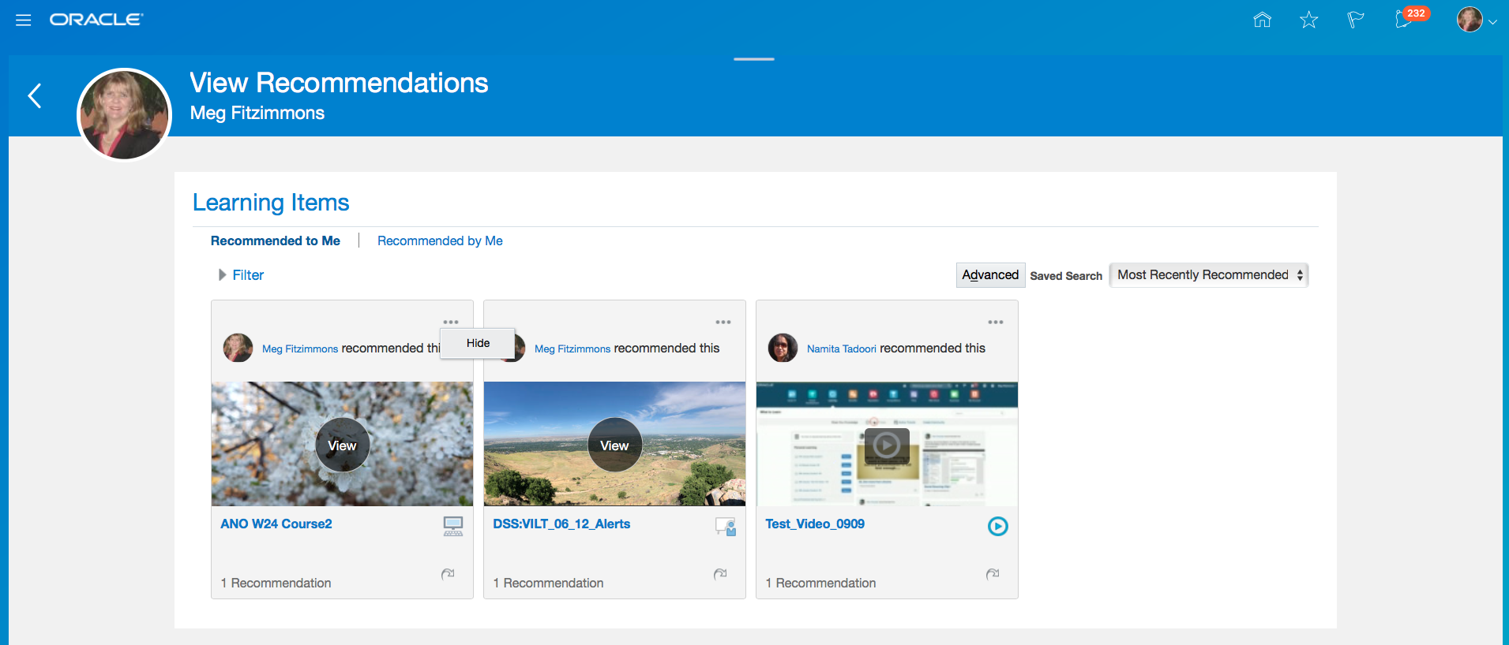Expand the Filter section
1509x645 pixels.
click(x=241, y=275)
